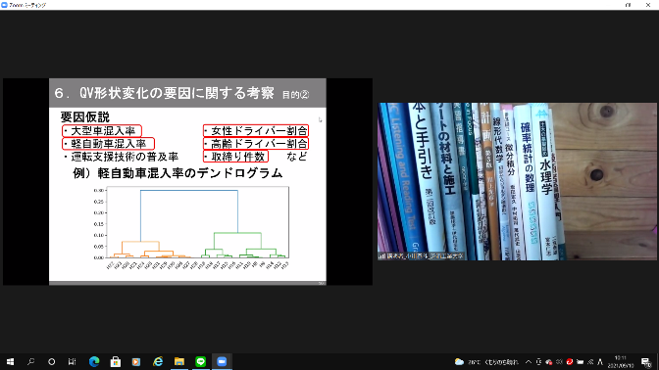Open Microsoft Edge from the taskbar

coord(94,361)
